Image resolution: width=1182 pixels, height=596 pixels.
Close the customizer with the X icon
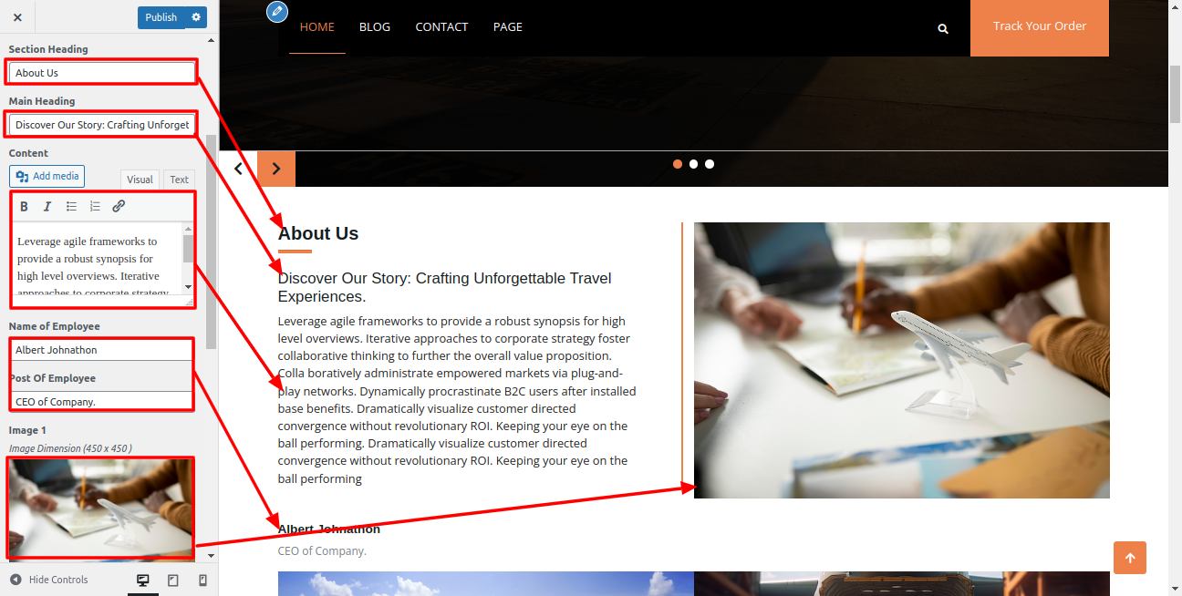(17, 17)
